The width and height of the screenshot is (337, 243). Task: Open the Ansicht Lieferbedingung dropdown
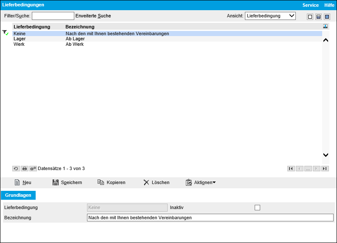pyautogui.click(x=270, y=16)
